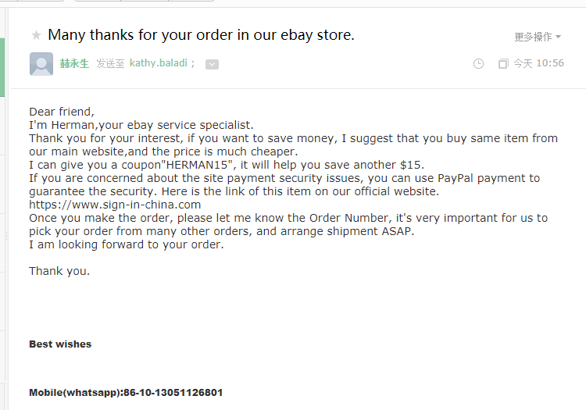Click the Thank you. closing line

pyautogui.click(x=59, y=271)
